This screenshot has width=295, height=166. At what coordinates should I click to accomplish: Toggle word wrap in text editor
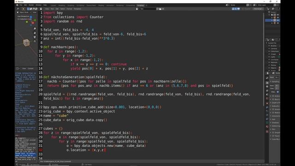(236, 9)
